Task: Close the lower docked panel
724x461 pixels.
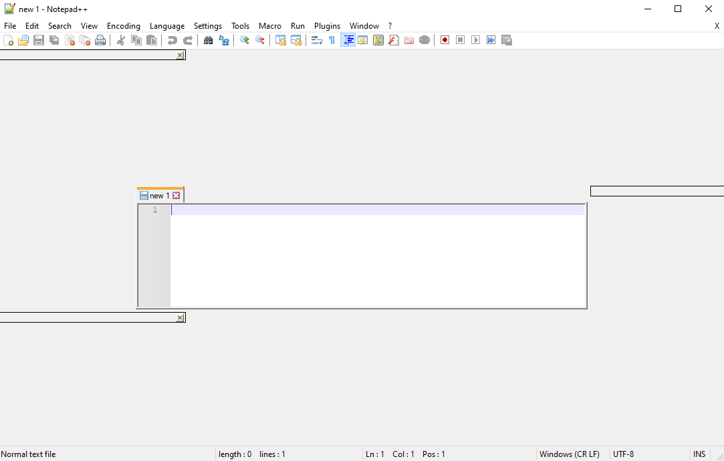Action: coord(180,317)
